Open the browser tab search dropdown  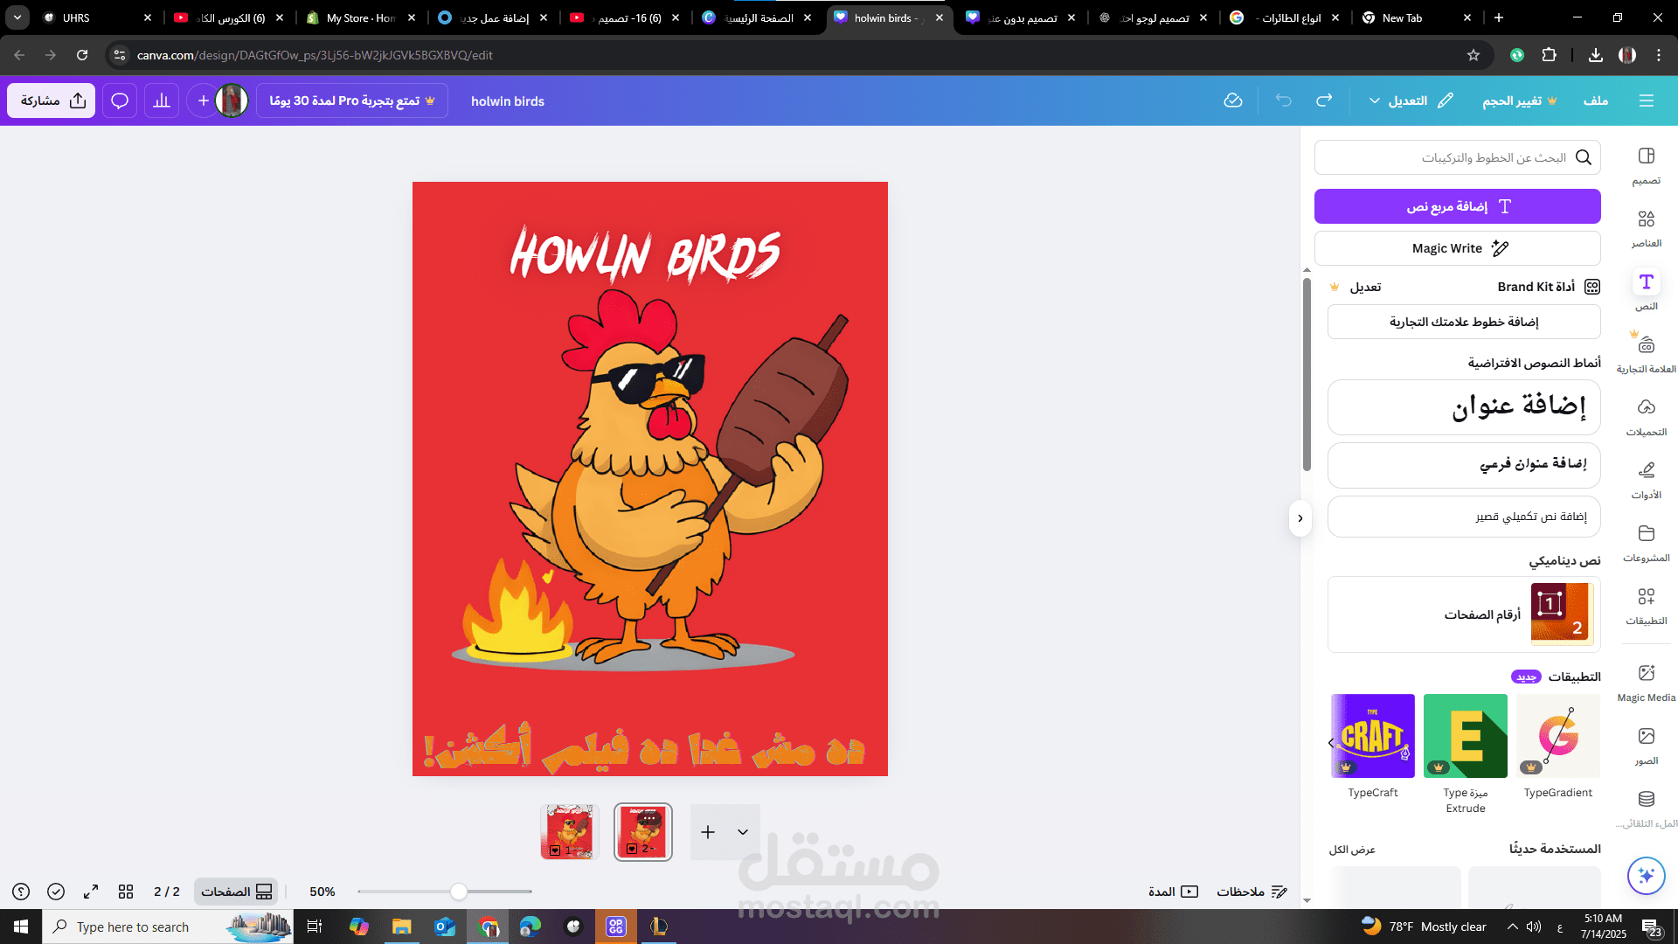(x=17, y=17)
